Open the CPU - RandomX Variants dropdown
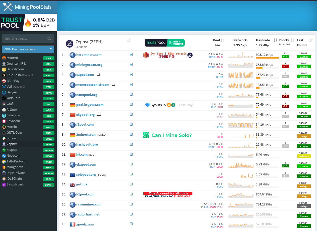Viewport: 317px width, 231px height. 28,49
